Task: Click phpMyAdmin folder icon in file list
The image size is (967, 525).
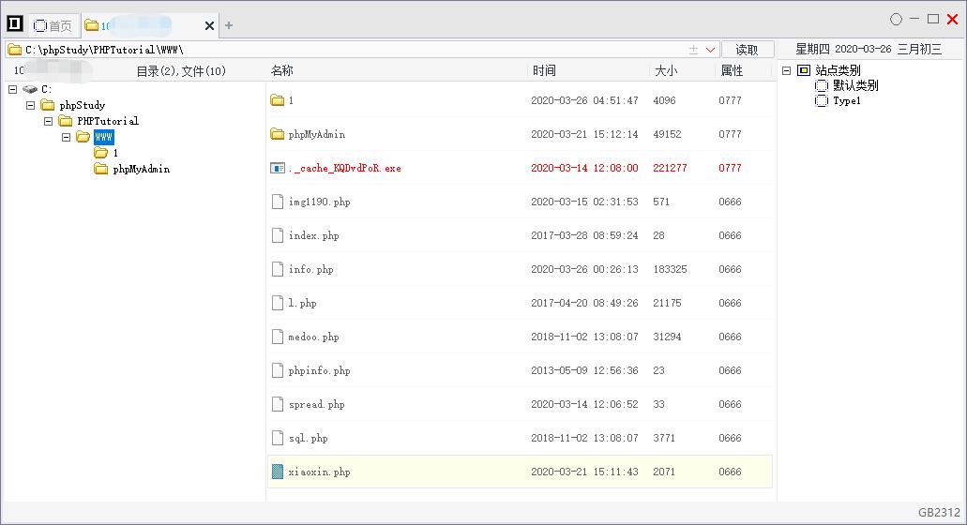Action: click(x=278, y=134)
